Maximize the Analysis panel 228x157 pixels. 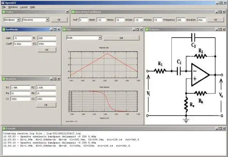click(55, 79)
